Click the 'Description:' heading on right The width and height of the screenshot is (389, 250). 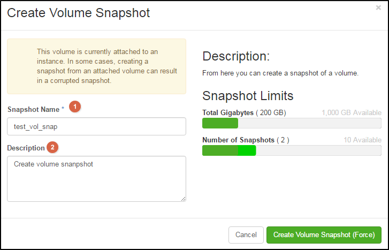(x=236, y=56)
